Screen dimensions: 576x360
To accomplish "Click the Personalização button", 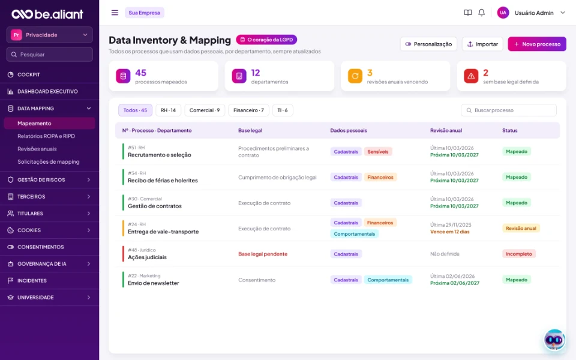I will pos(428,44).
